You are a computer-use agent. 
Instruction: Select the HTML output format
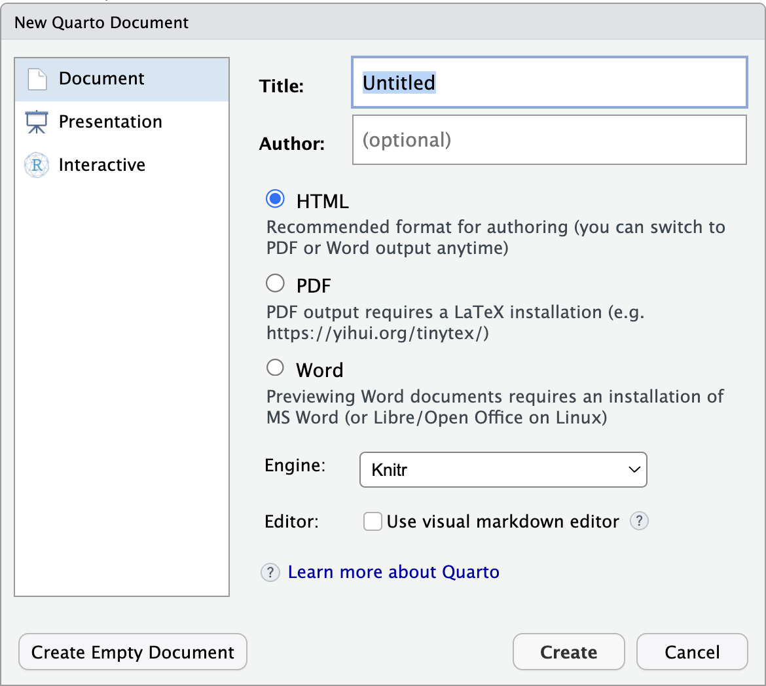(x=275, y=199)
